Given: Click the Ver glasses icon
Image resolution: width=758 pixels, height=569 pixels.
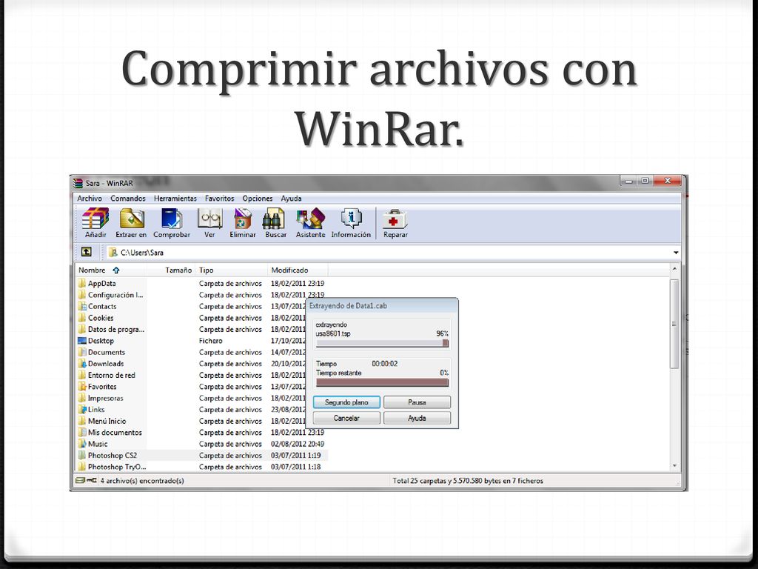Looking at the screenshot, I should click(209, 219).
